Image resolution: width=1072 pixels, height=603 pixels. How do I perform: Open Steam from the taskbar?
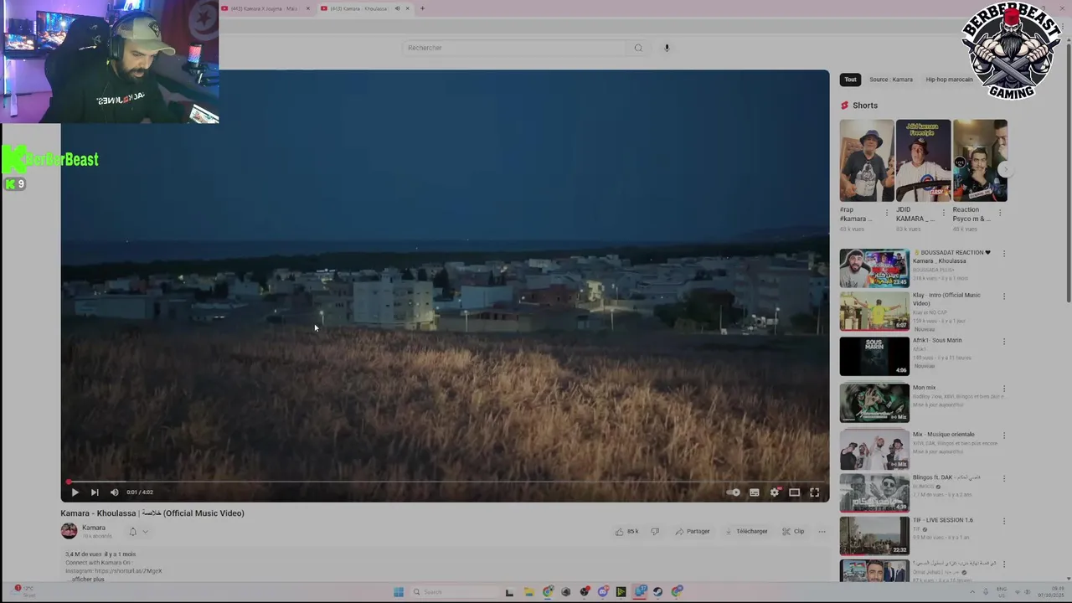point(657,592)
